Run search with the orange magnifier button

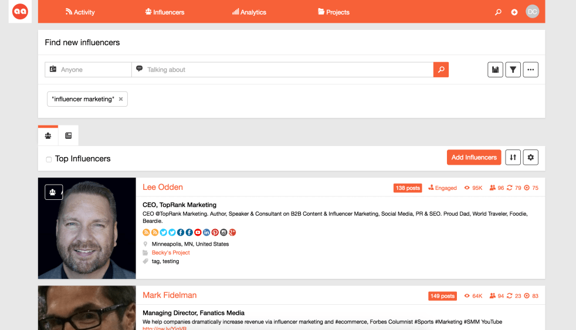tap(441, 69)
